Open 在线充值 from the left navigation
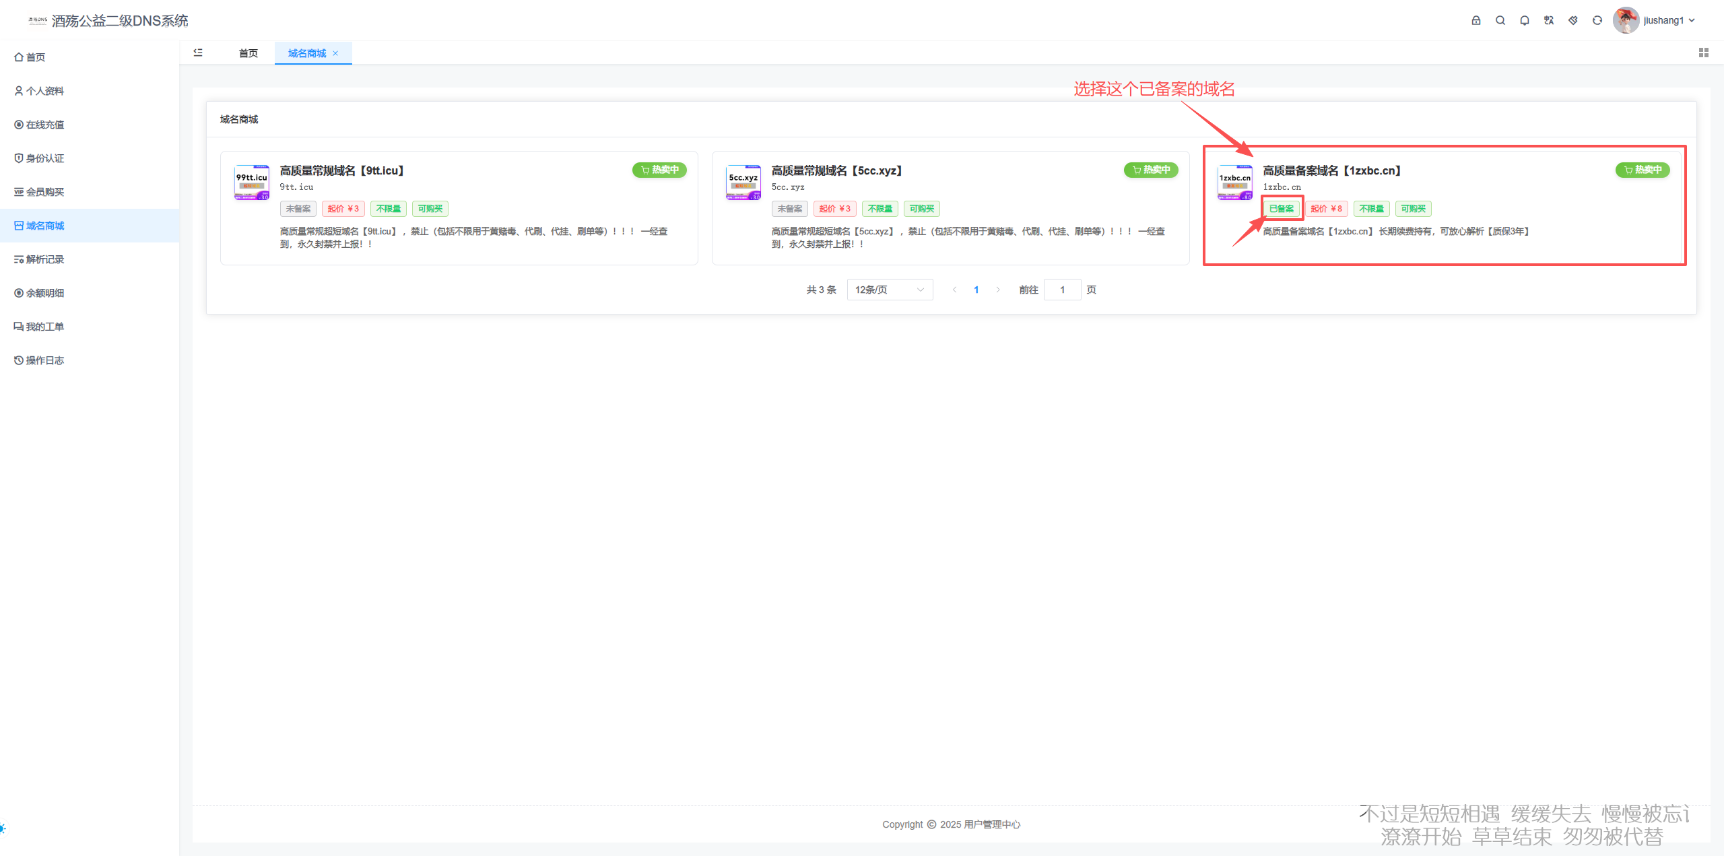 click(44, 124)
